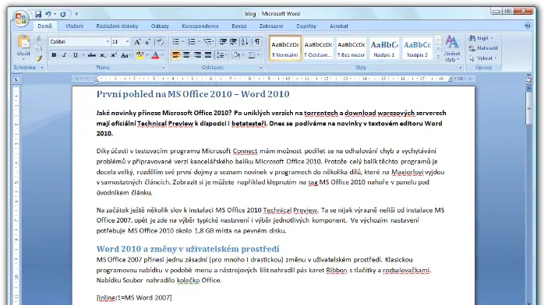Grow font size with the large A
The width and height of the screenshot is (544, 305).
click(x=137, y=42)
